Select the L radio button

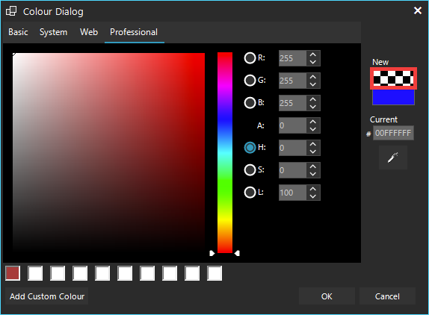tap(250, 193)
